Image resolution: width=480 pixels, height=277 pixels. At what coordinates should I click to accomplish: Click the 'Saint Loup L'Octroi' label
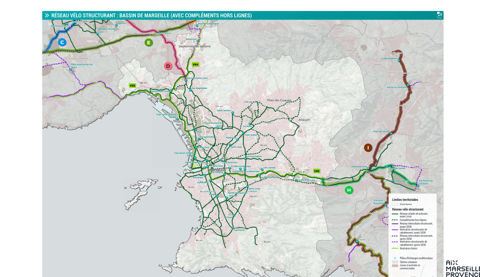(254, 190)
